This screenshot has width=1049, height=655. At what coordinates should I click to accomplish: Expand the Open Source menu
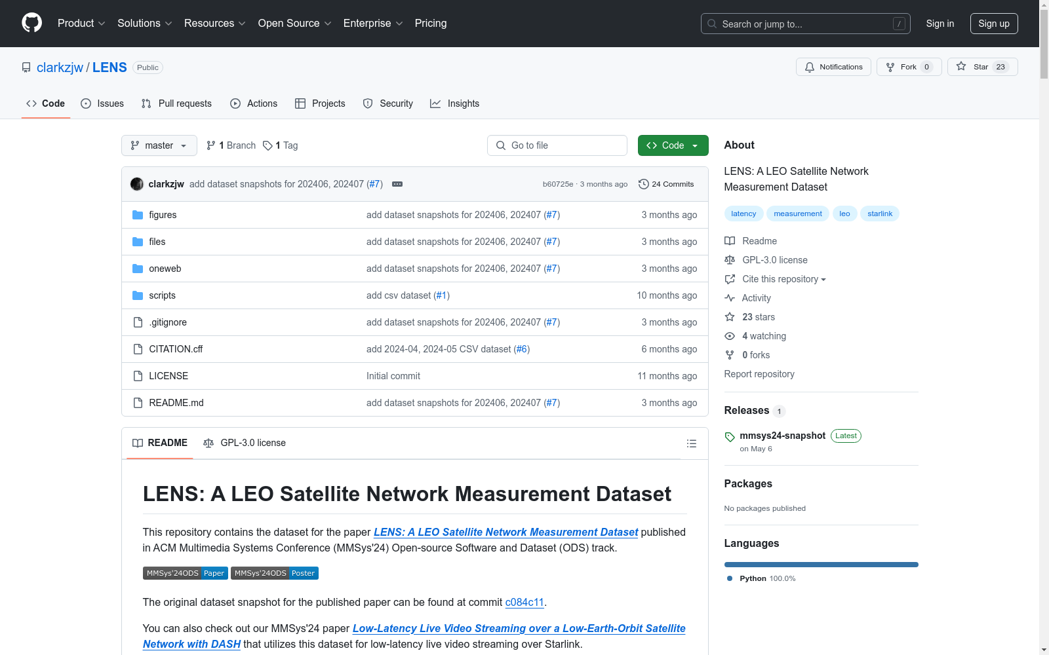coord(294,23)
